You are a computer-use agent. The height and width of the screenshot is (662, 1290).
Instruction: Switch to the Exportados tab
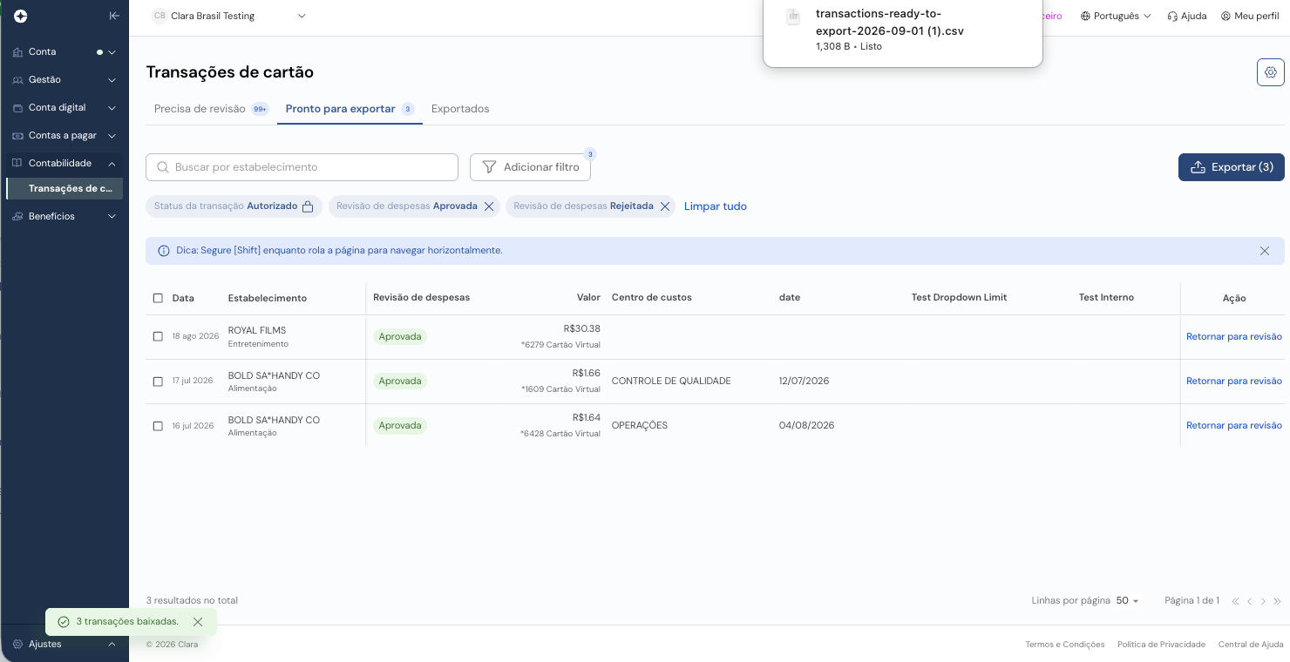click(460, 109)
